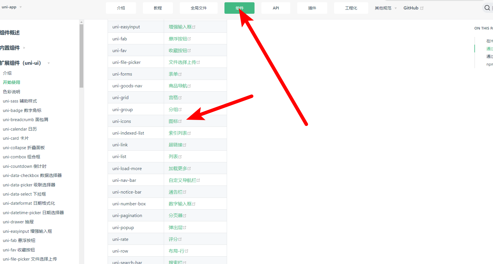Viewport: 493px width, 264px height.
Task: Open uni-countdown 倒计时 sidebar item
Action: (x=25, y=166)
